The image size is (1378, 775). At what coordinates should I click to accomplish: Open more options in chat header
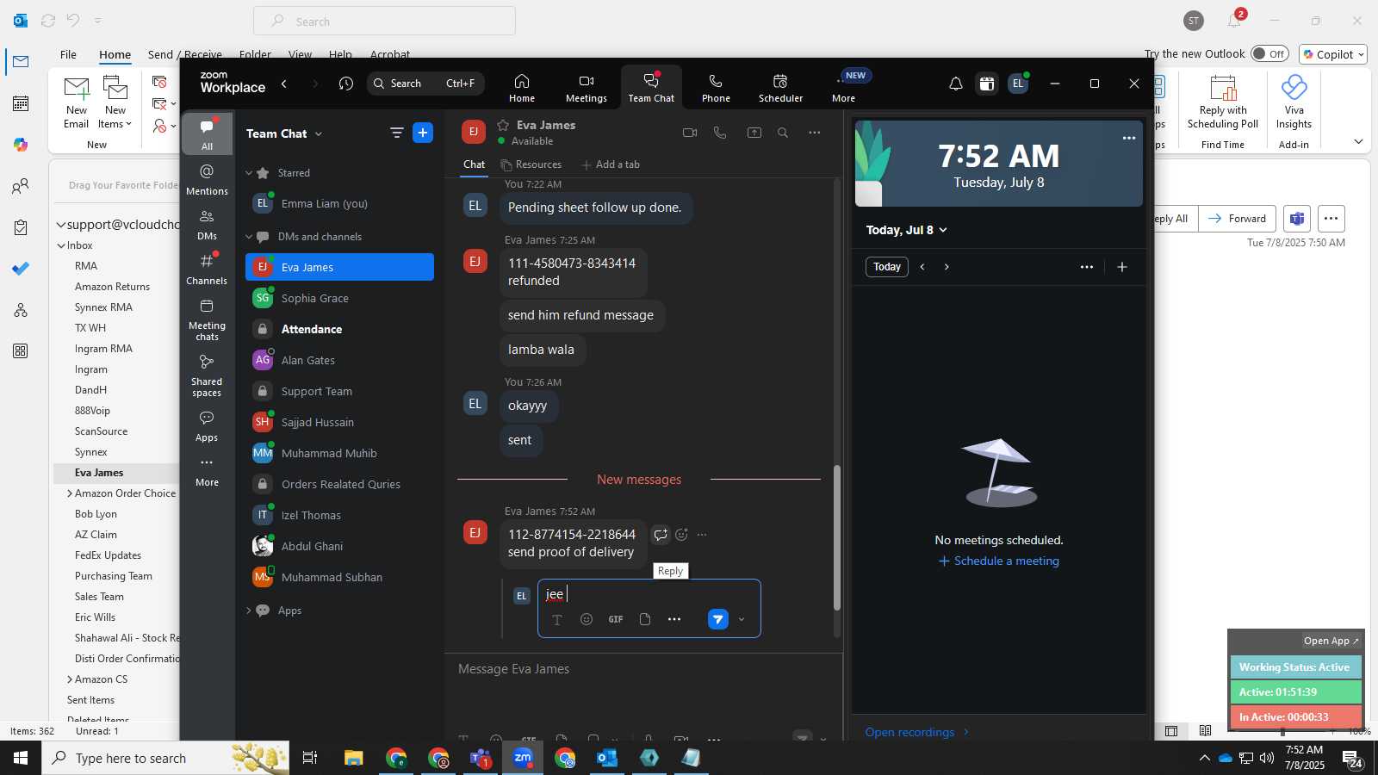(814, 133)
